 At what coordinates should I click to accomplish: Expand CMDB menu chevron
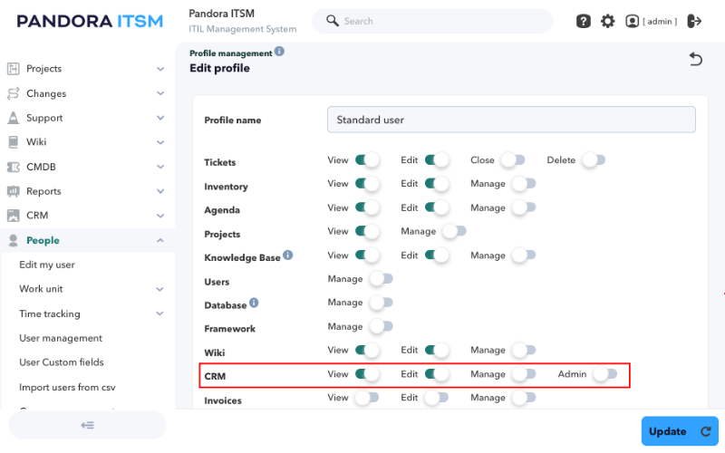tap(160, 167)
